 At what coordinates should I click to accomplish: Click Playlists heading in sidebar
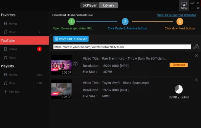point(7,66)
